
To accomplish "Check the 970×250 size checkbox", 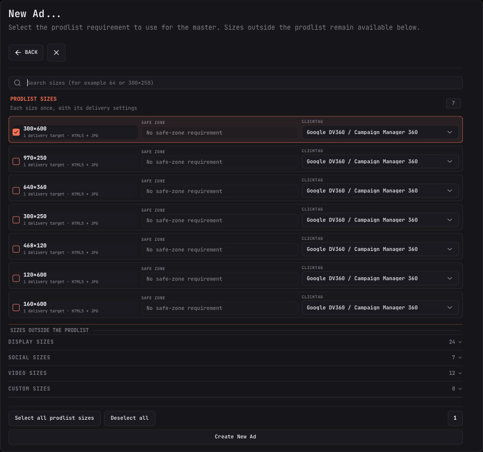I will pos(16,161).
